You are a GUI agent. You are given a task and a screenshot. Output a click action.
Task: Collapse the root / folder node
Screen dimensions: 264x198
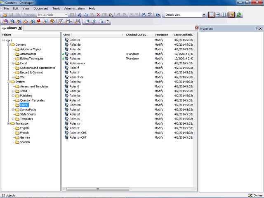(4, 40)
